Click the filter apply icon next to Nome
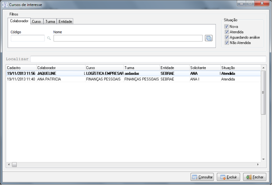The image size is (272, 185). click(x=209, y=39)
